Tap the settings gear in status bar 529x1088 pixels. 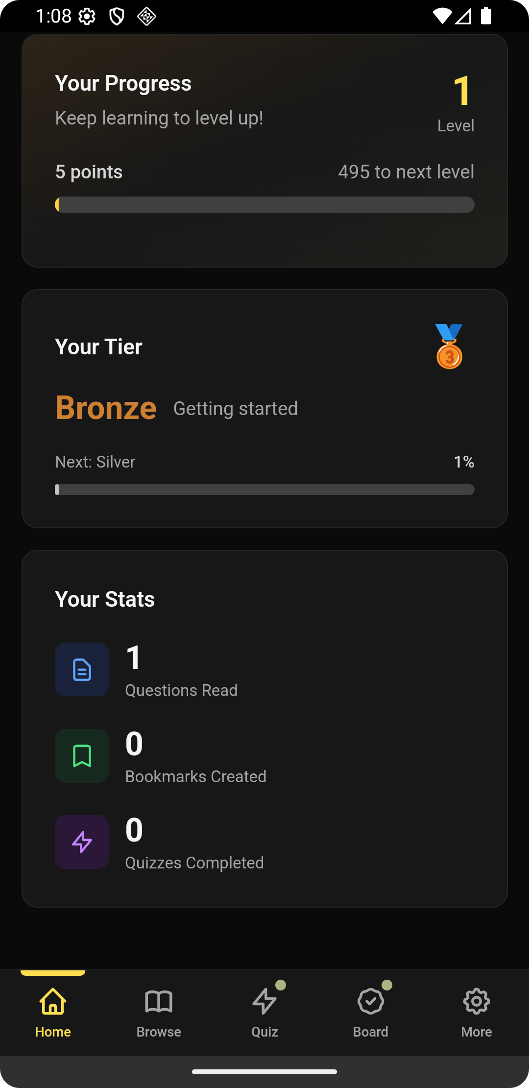click(87, 17)
